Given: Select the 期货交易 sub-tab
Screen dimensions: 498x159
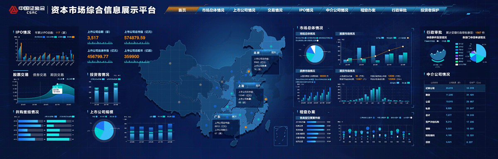Looking at the screenshot, I should coord(57,75).
